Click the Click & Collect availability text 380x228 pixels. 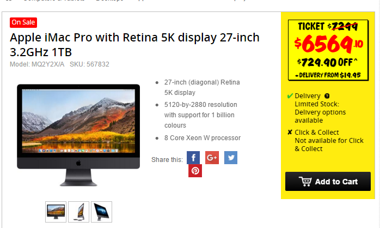point(329,141)
